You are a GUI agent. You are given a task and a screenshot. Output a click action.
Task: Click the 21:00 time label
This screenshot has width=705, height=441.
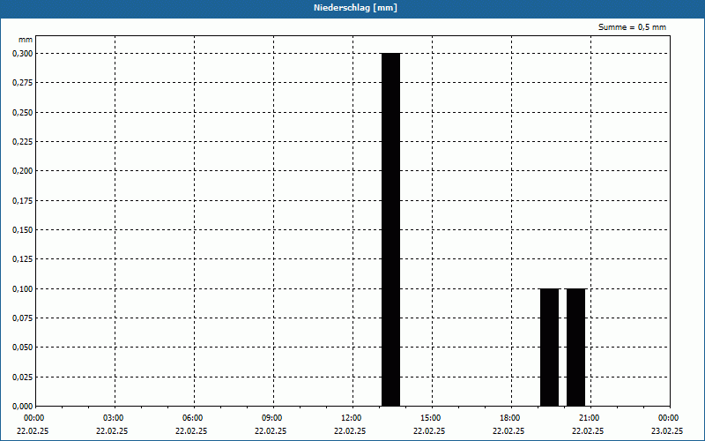pos(590,418)
